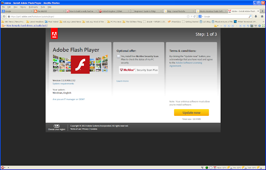Click the padlock site identity icon
The height and width of the screenshot is (170, 266).
pyautogui.click(x=9, y=17)
